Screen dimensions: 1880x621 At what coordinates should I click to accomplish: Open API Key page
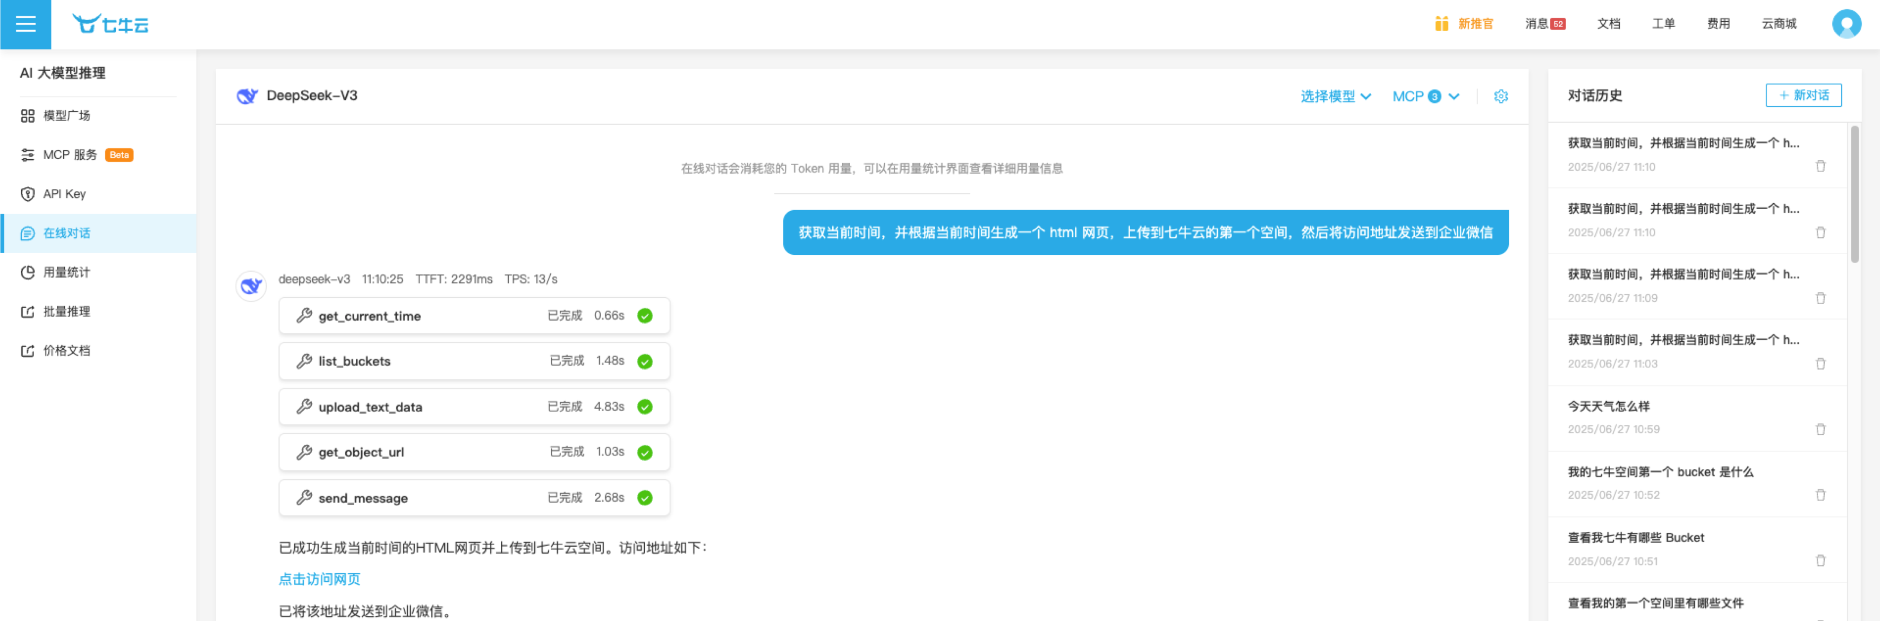point(99,194)
